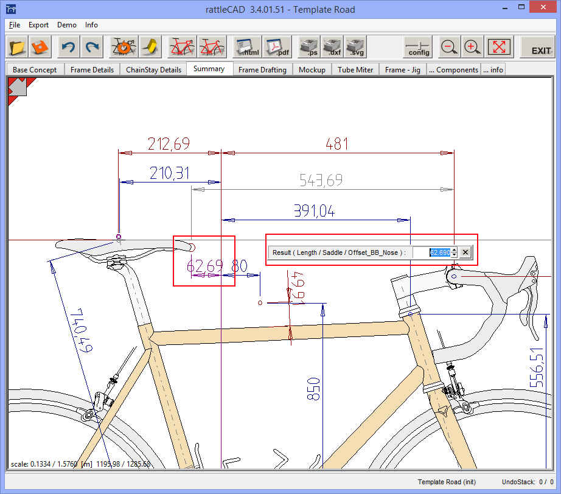Click the yellow clear/sweep tool icon
Image resolution: width=561 pixels, height=494 pixels.
pyautogui.click(x=150, y=47)
